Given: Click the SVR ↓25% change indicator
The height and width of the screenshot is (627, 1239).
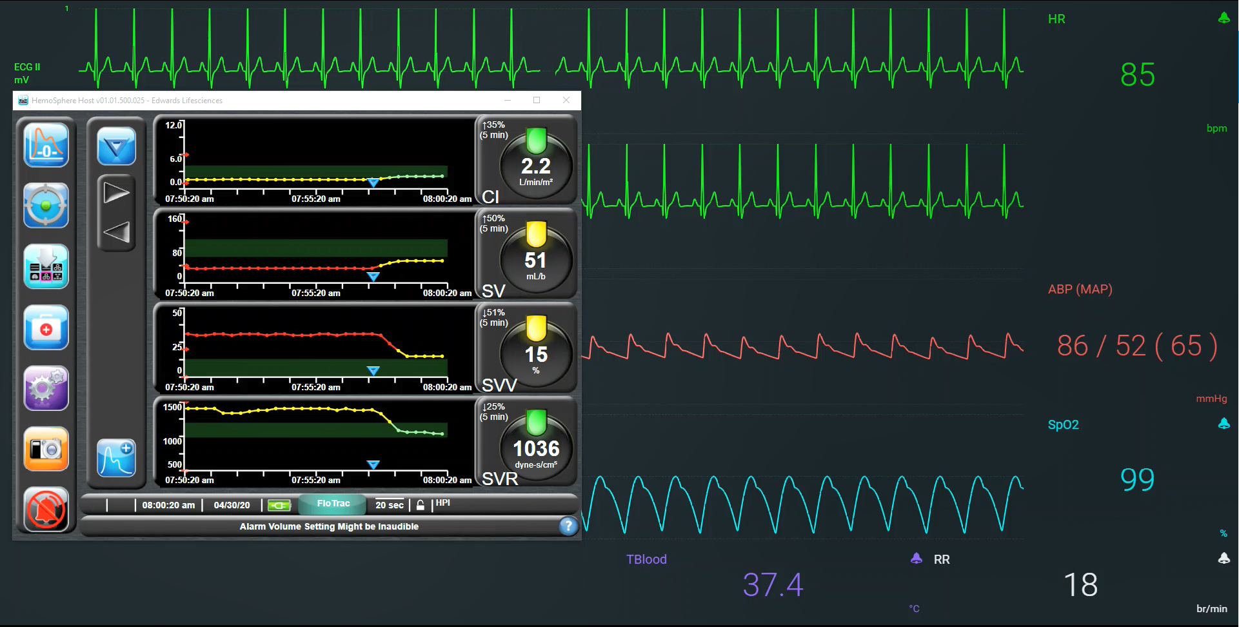Looking at the screenshot, I should coord(493,412).
